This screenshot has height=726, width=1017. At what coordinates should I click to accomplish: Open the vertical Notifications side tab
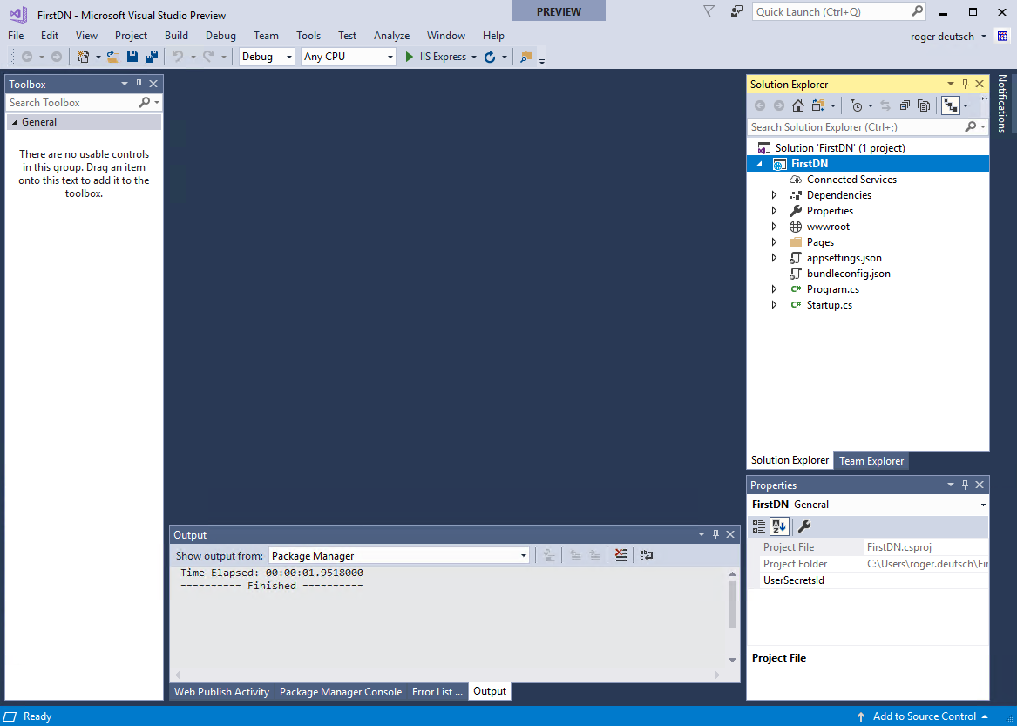point(1002,103)
